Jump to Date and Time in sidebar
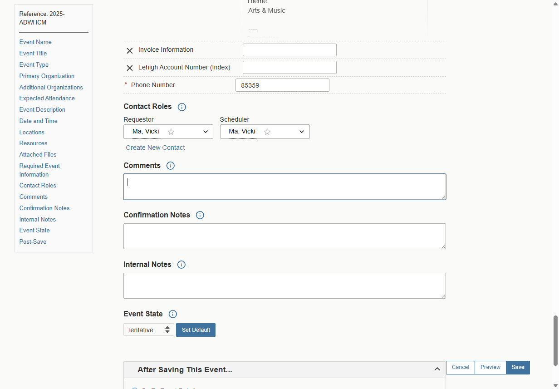 39,121
